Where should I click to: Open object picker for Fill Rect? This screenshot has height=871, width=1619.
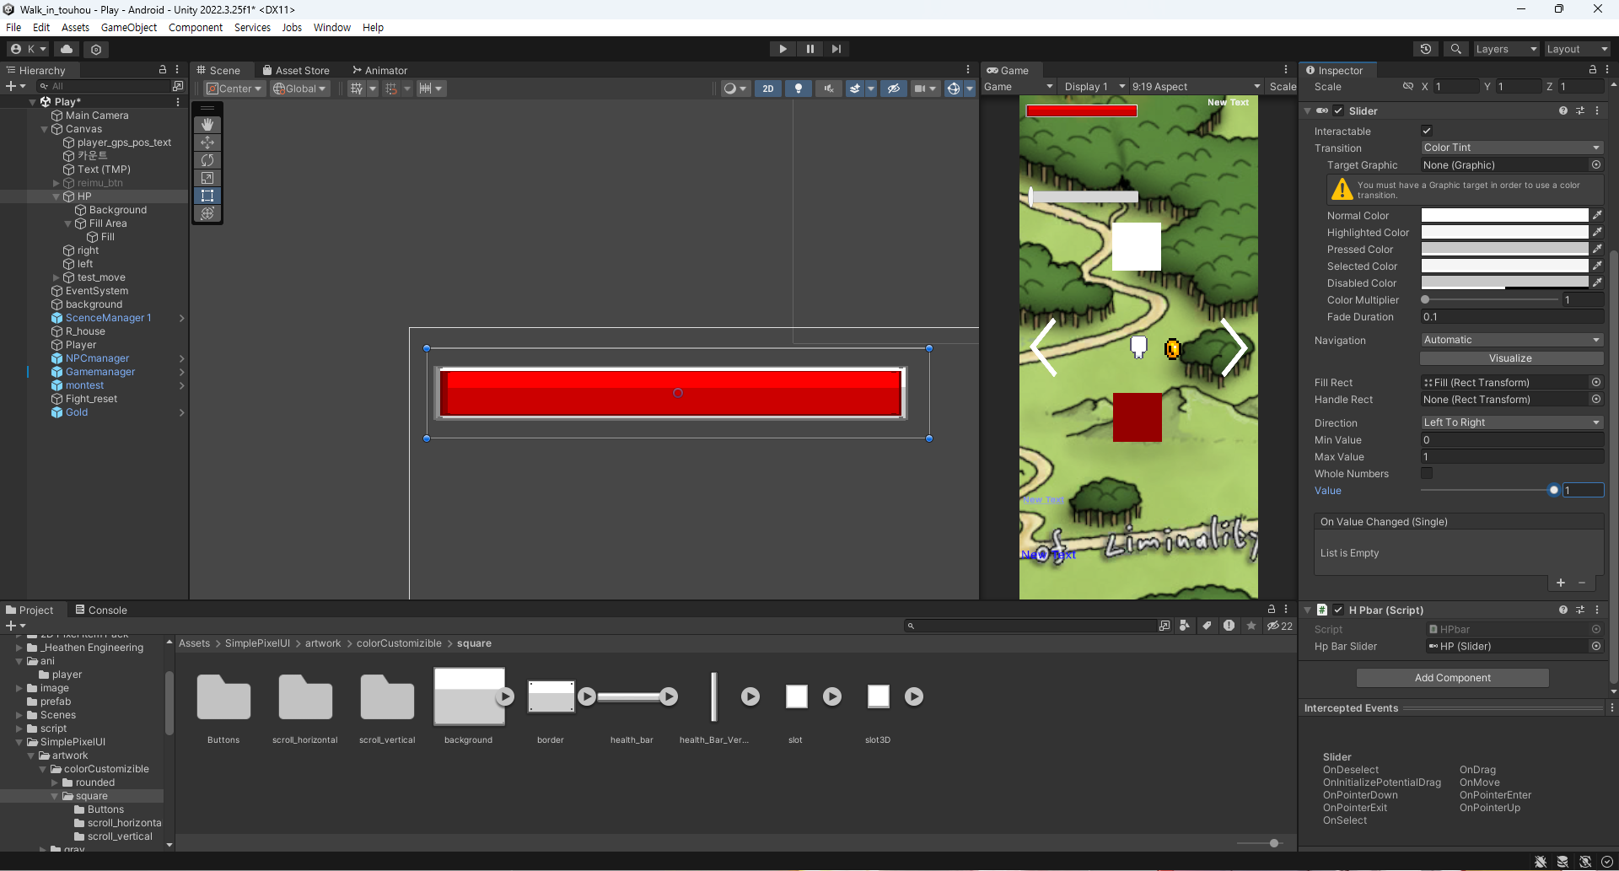(1596, 383)
